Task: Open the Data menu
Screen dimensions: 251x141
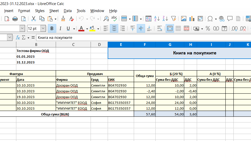Action: tap(68, 11)
